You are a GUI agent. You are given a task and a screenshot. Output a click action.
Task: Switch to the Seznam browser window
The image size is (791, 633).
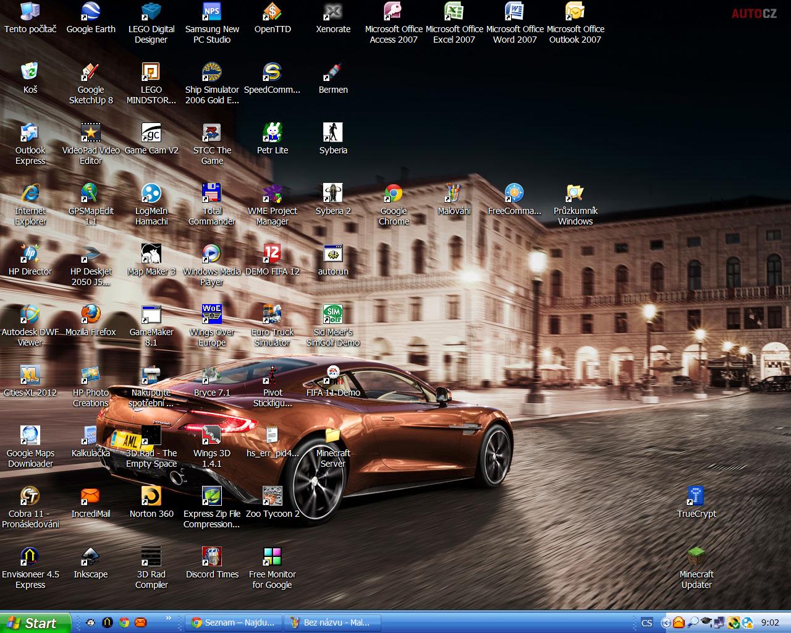coord(233,622)
